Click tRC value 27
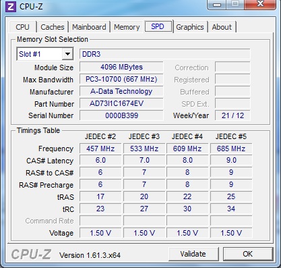Image resolution: width=281 pixels, height=268 pixels. tap(144, 209)
